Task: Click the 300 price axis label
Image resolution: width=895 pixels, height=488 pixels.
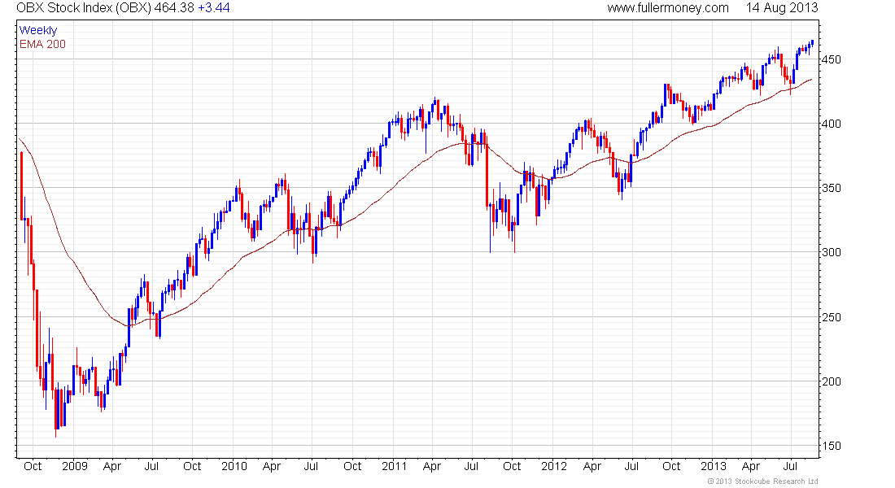Action: (831, 252)
